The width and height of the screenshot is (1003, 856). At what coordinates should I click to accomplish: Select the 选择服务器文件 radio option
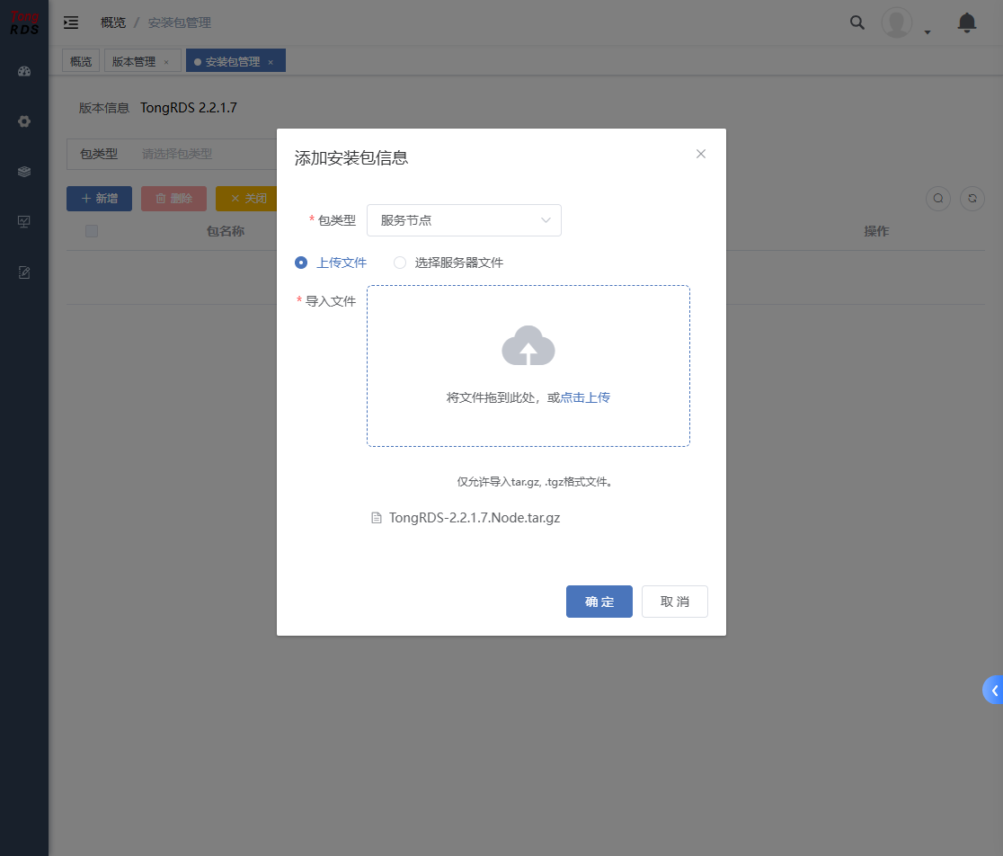(x=448, y=263)
